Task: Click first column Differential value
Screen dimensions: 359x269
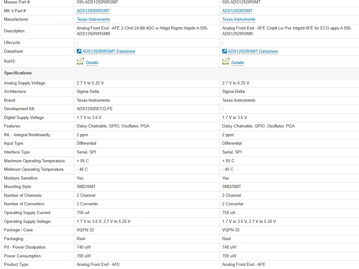Action: (x=86, y=143)
